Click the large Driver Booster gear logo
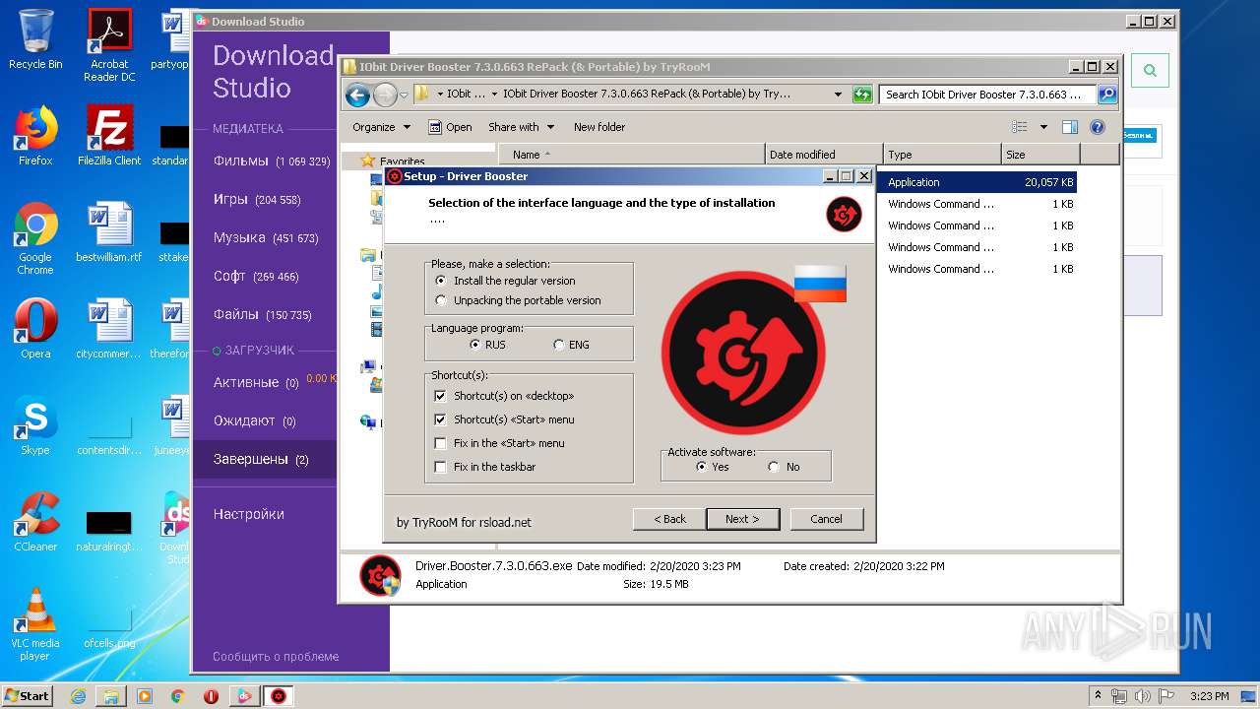This screenshot has height=709, width=1260. (x=743, y=354)
